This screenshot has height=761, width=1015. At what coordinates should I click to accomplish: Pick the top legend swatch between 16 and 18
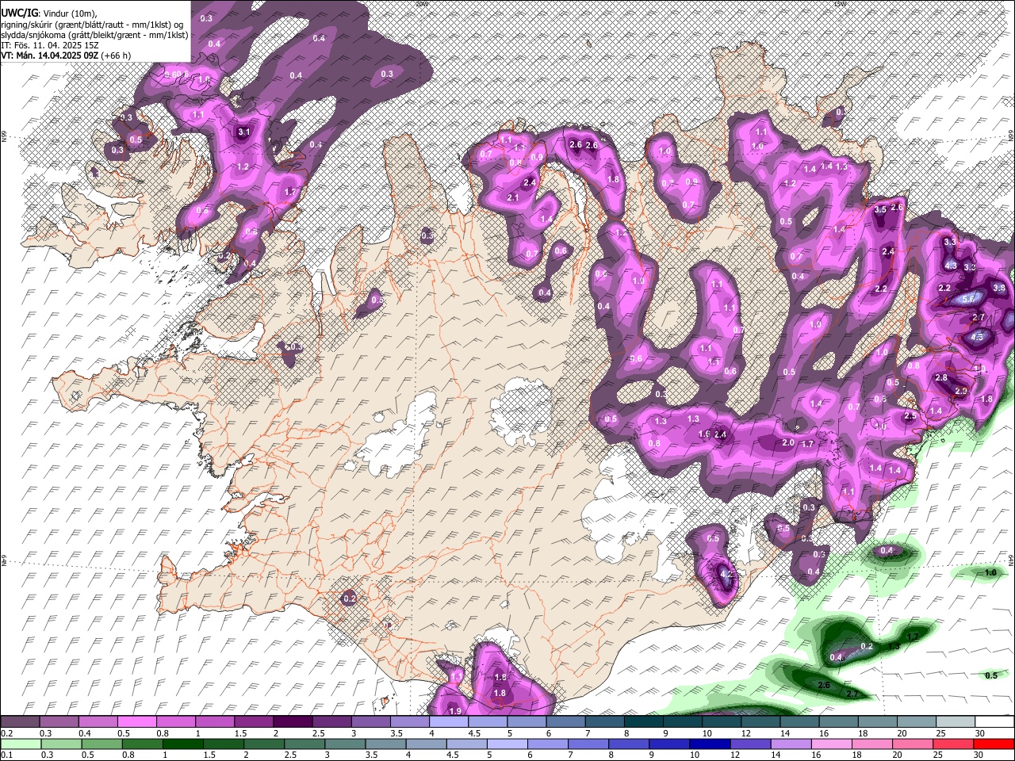click(x=839, y=721)
